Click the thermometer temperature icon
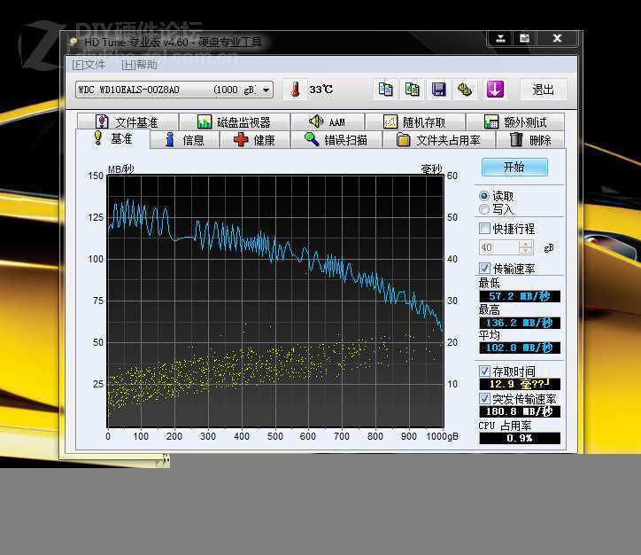The width and height of the screenshot is (641, 555). click(295, 90)
